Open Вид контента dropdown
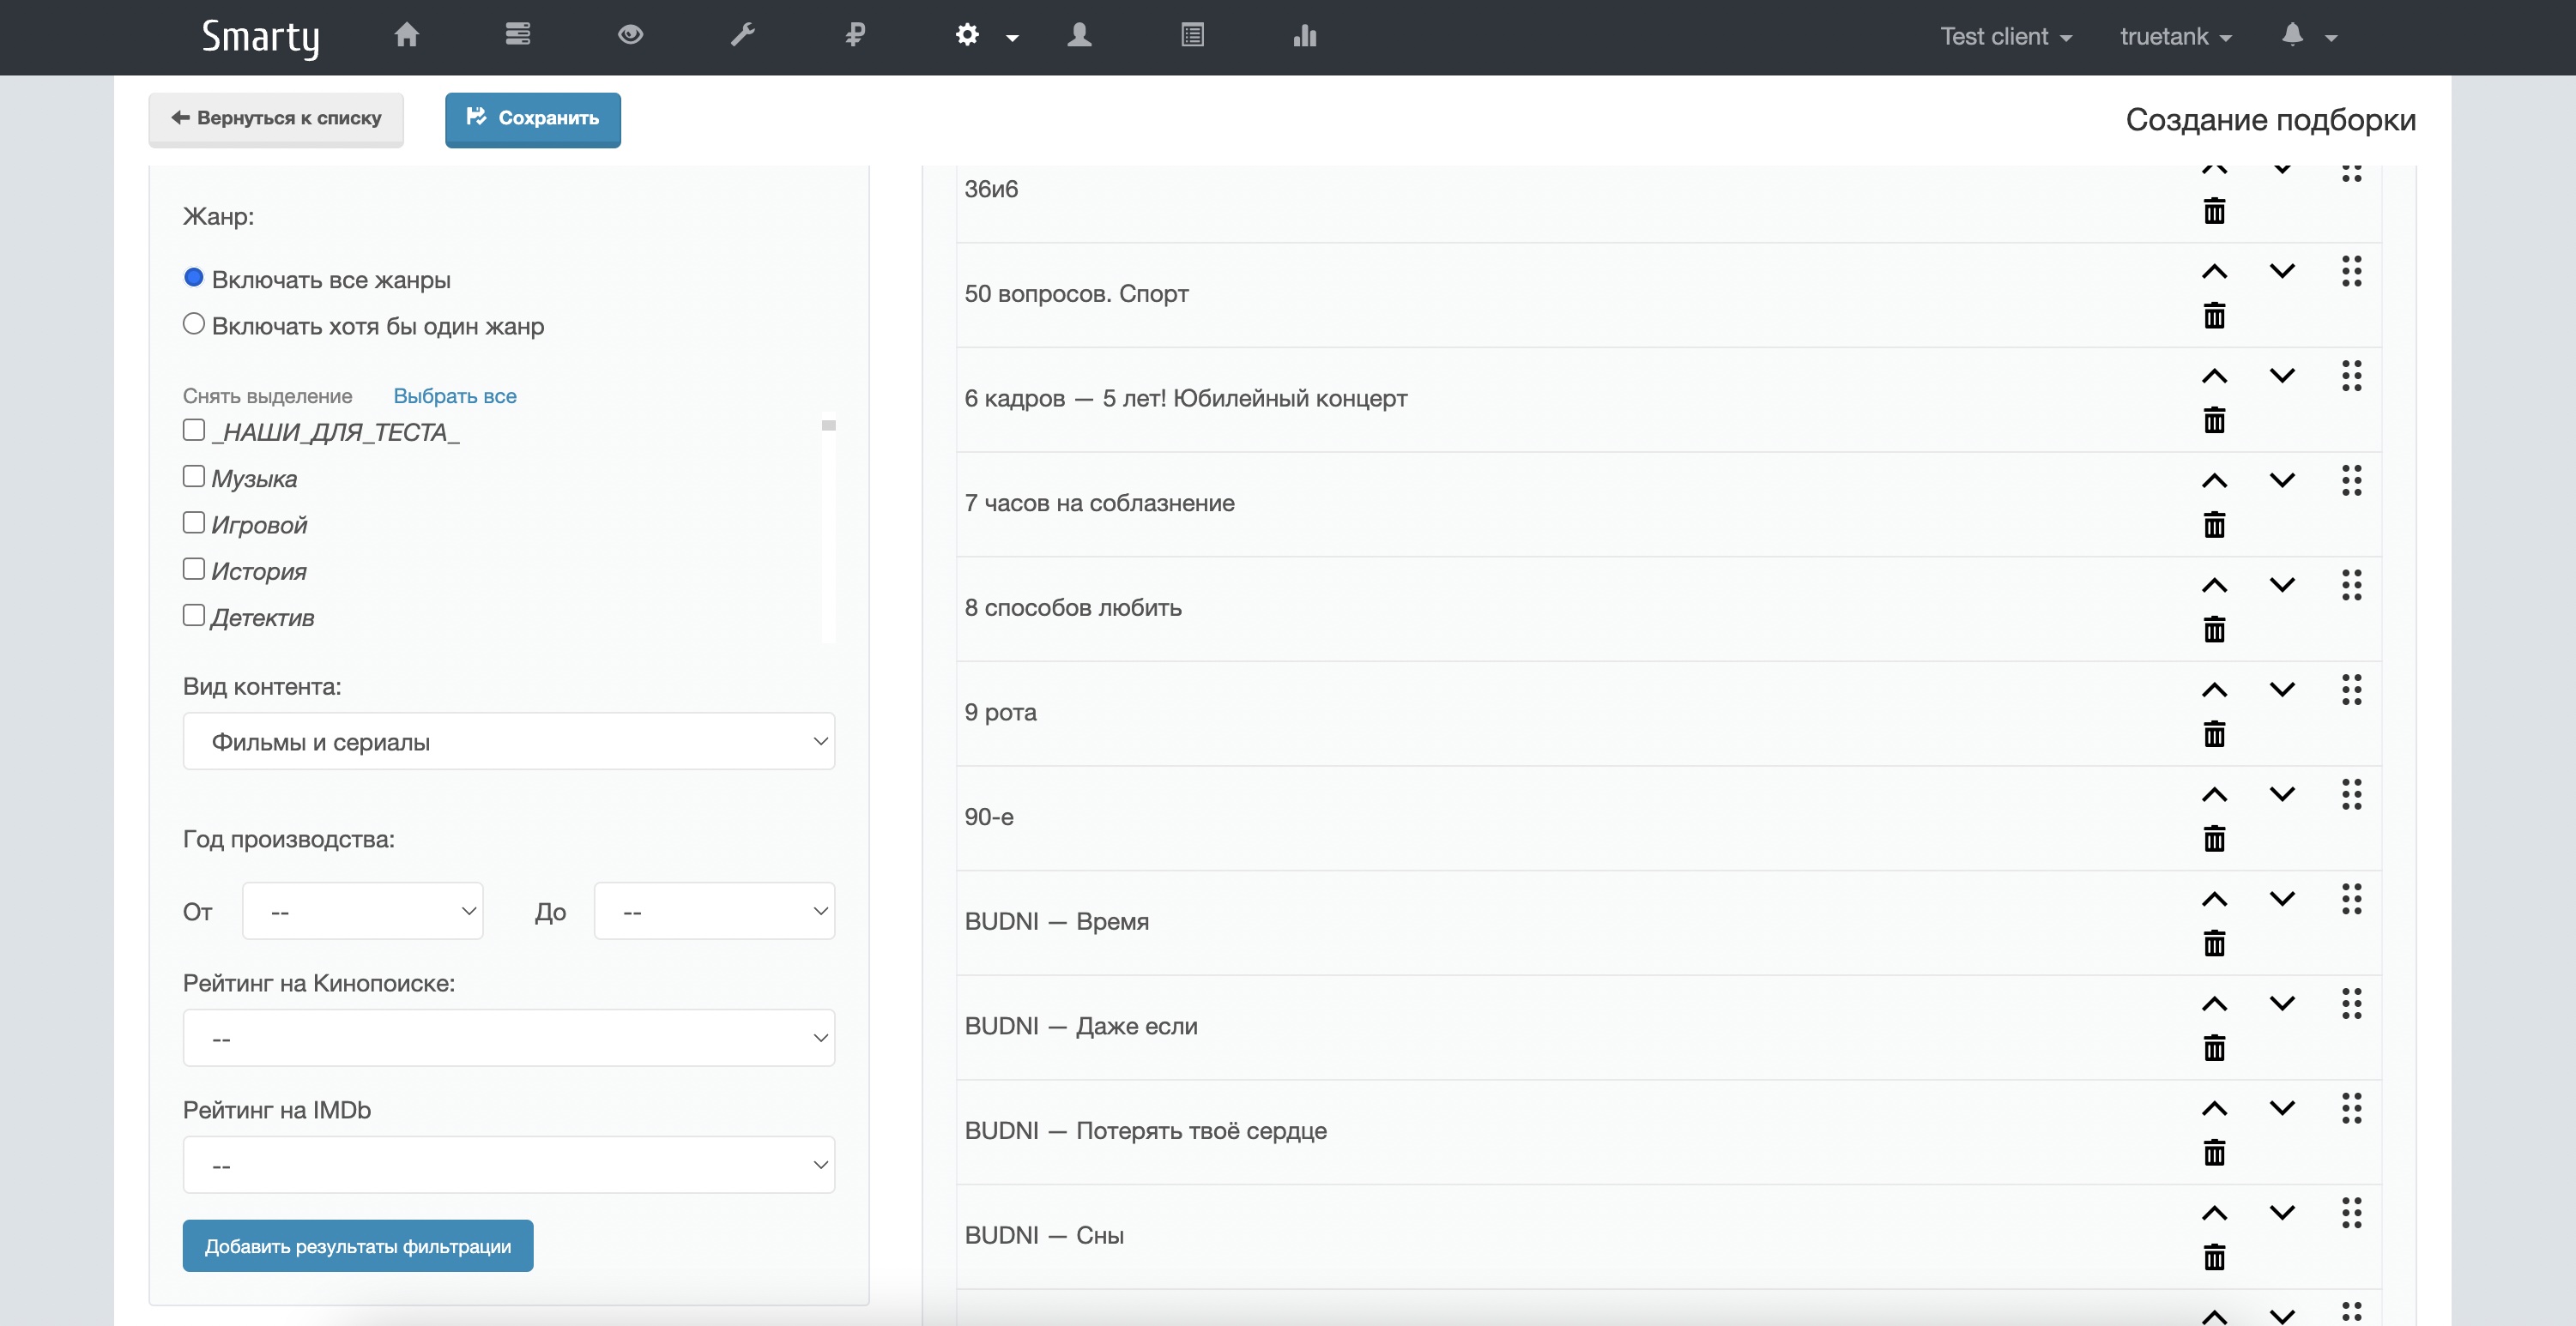The width and height of the screenshot is (2576, 1326). tap(508, 741)
